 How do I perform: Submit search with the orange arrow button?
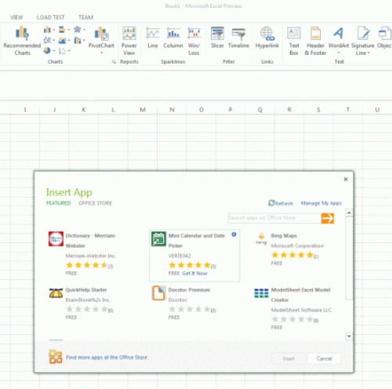(328, 218)
